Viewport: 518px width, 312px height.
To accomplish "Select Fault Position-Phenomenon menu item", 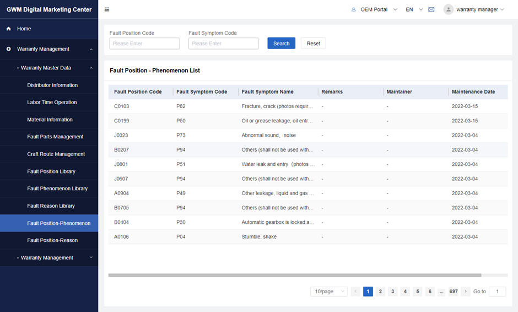I will [x=49, y=223].
